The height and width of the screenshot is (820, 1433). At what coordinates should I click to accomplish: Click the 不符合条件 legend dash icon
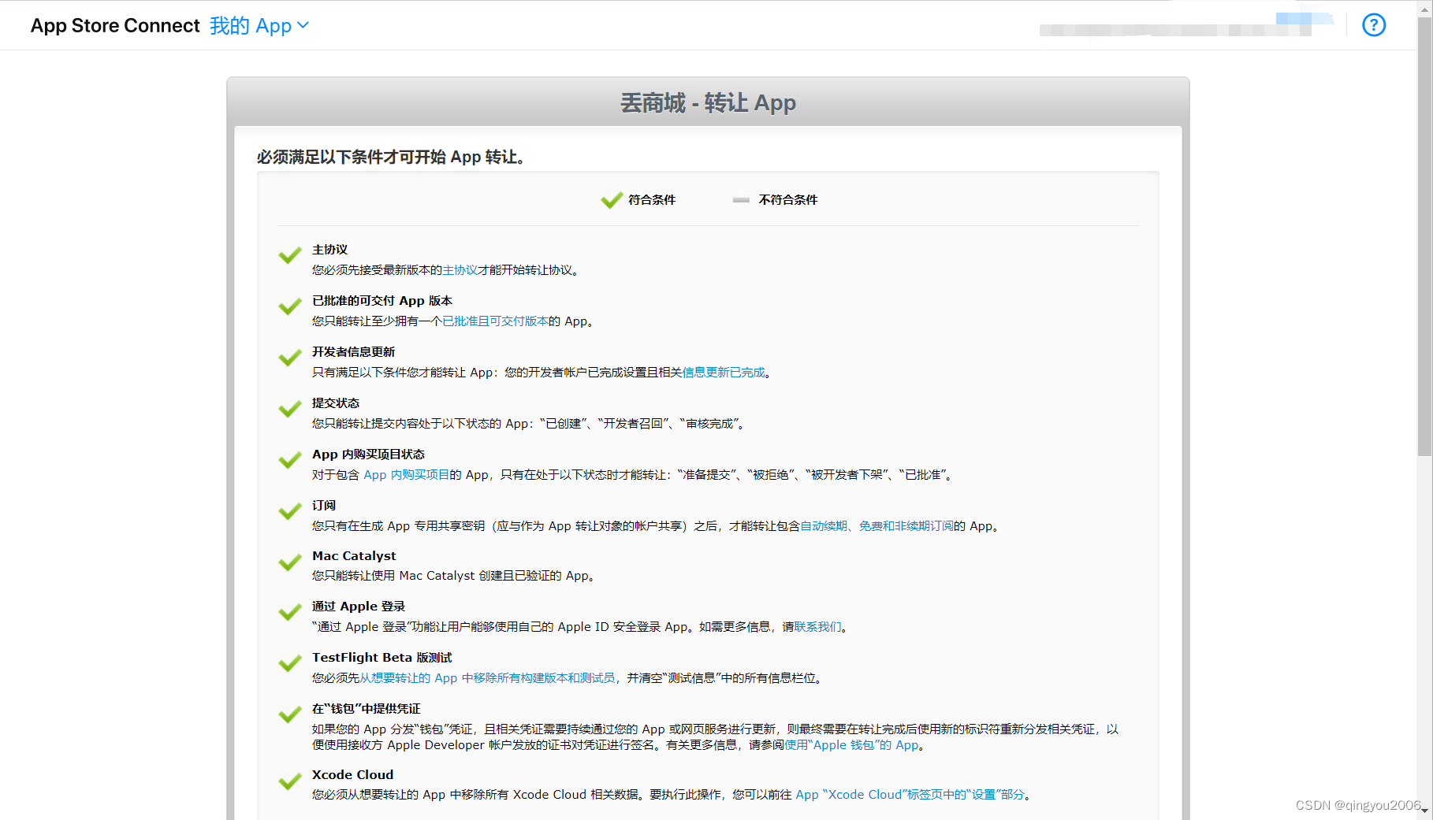pos(741,200)
